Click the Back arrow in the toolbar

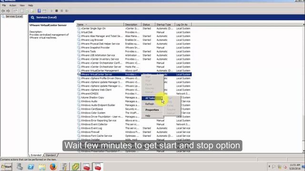pyautogui.click(x=3, y=11)
